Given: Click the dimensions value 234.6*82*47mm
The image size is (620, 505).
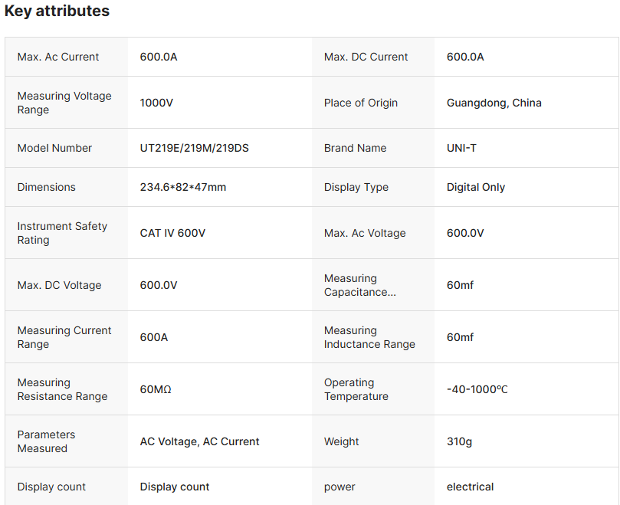Looking at the screenshot, I should [182, 187].
